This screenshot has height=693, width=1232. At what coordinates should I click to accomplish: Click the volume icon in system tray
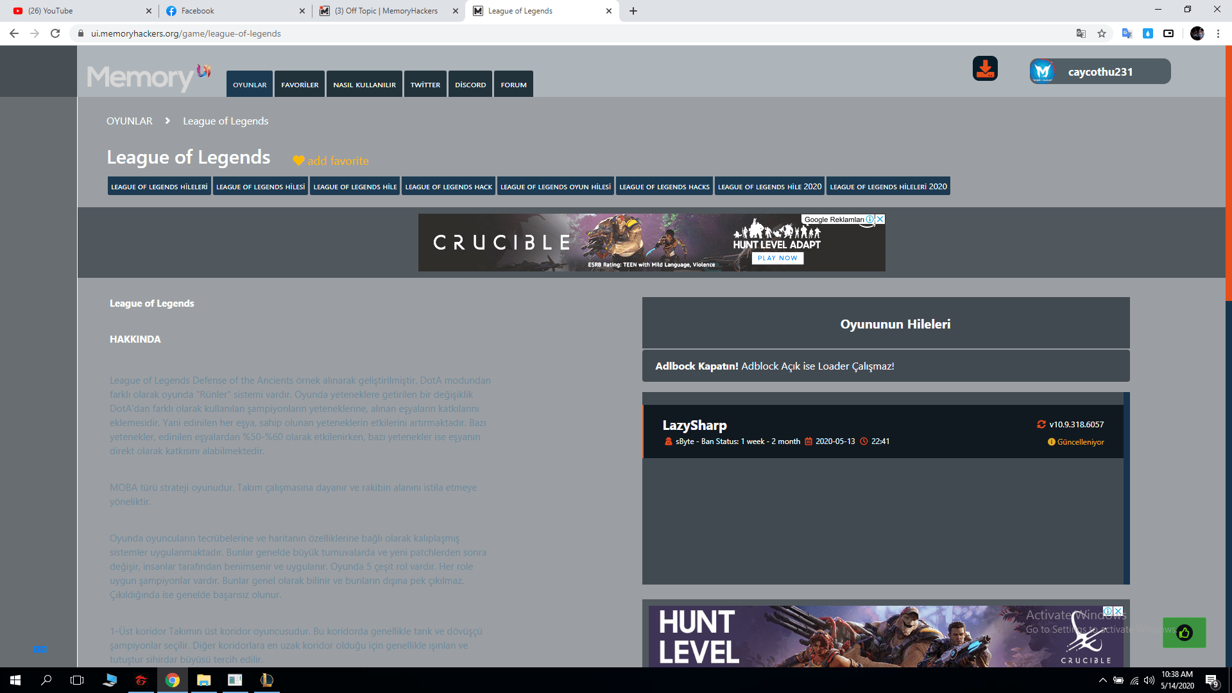[x=1149, y=680]
